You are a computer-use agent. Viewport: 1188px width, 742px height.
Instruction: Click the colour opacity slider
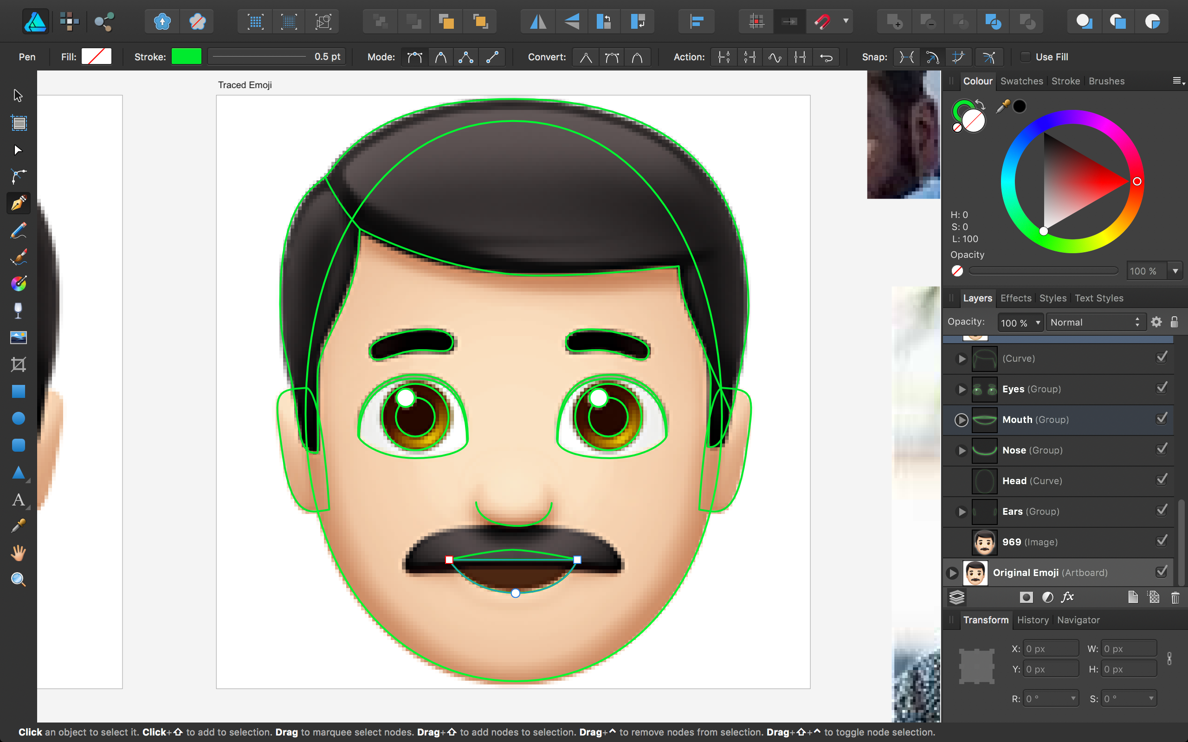pyautogui.click(x=1043, y=271)
